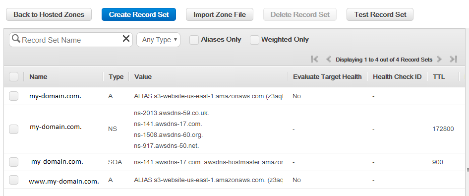The width and height of the screenshot is (469, 196).
Task: Select the www.my-domain.com. record checkbox
Action: (x=13, y=180)
